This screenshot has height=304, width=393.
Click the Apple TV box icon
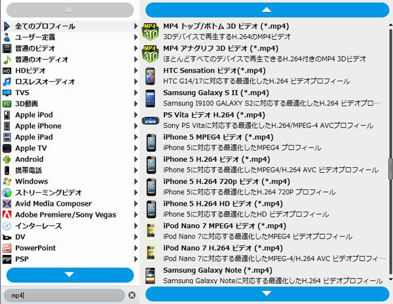pyautogui.click(x=7, y=148)
